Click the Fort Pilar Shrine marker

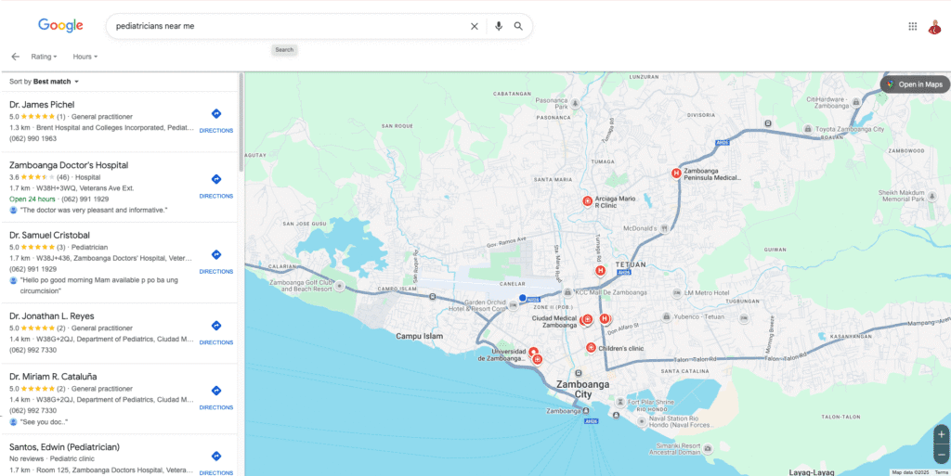point(619,402)
